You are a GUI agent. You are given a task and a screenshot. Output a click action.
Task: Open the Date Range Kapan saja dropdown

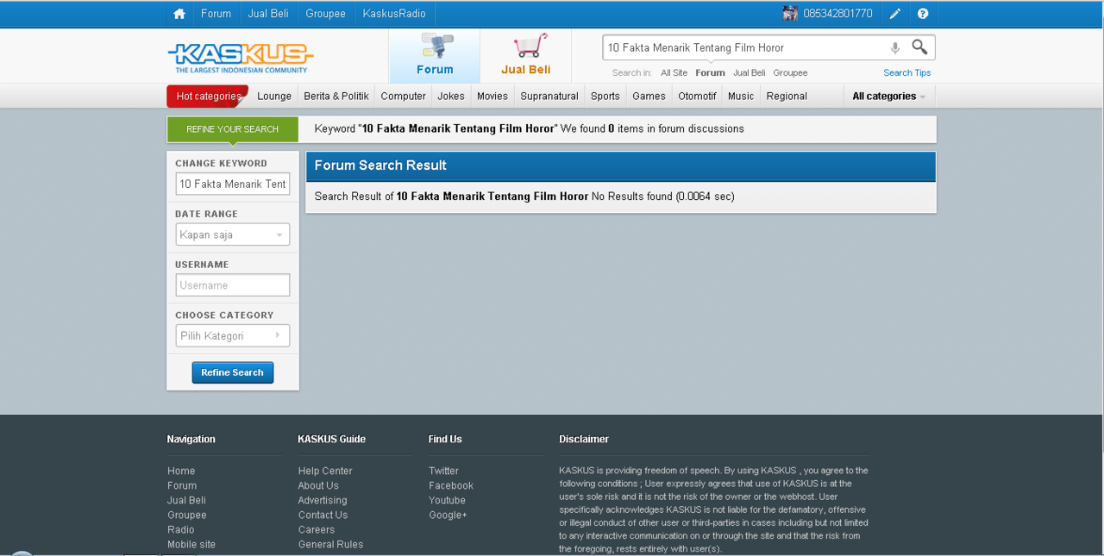click(x=233, y=234)
